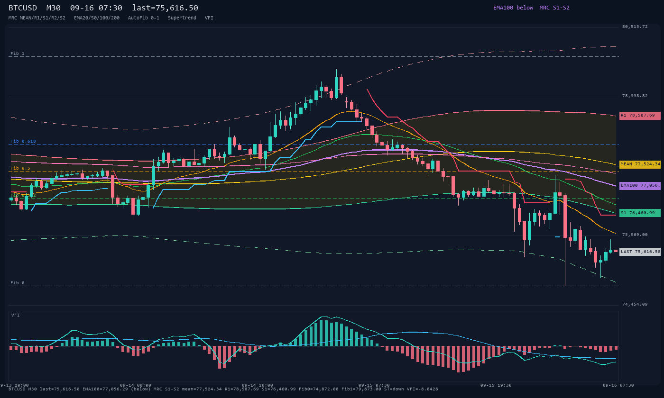Click last=75,616.50 in the chart title
Image resolution: width=664 pixels, height=398 pixels.
tap(165, 8)
